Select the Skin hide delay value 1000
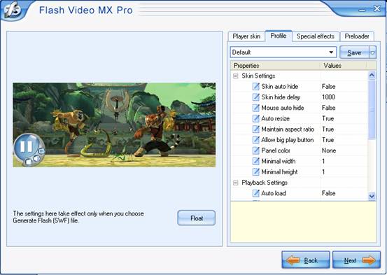Image resolution: width=387 pixels, height=275 pixels. (328, 97)
